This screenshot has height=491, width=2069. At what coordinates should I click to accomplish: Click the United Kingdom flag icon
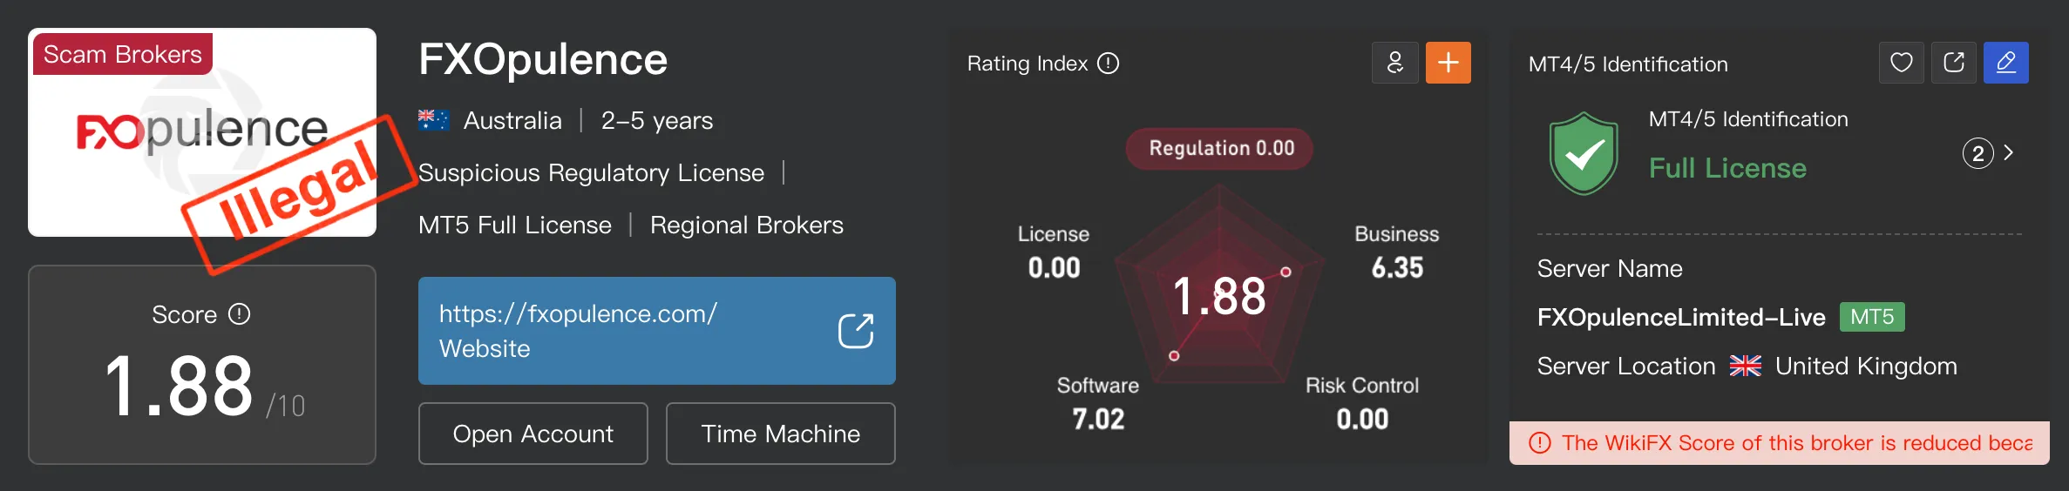pos(1746,366)
